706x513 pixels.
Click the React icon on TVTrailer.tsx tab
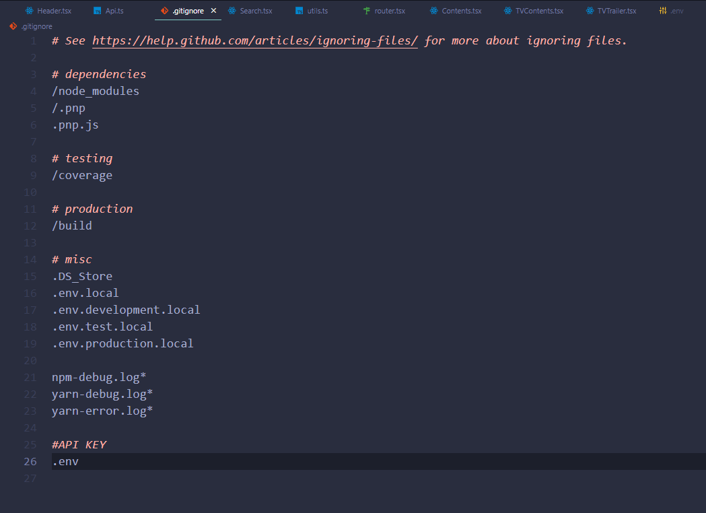pos(590,11)
